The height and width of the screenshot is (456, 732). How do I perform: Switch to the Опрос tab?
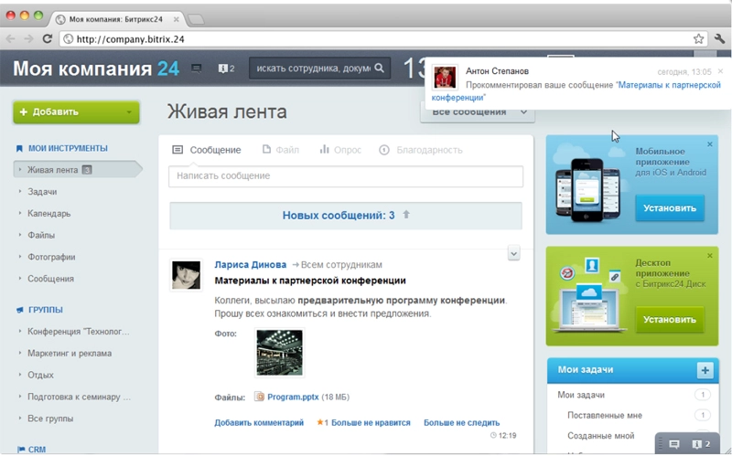339,150
